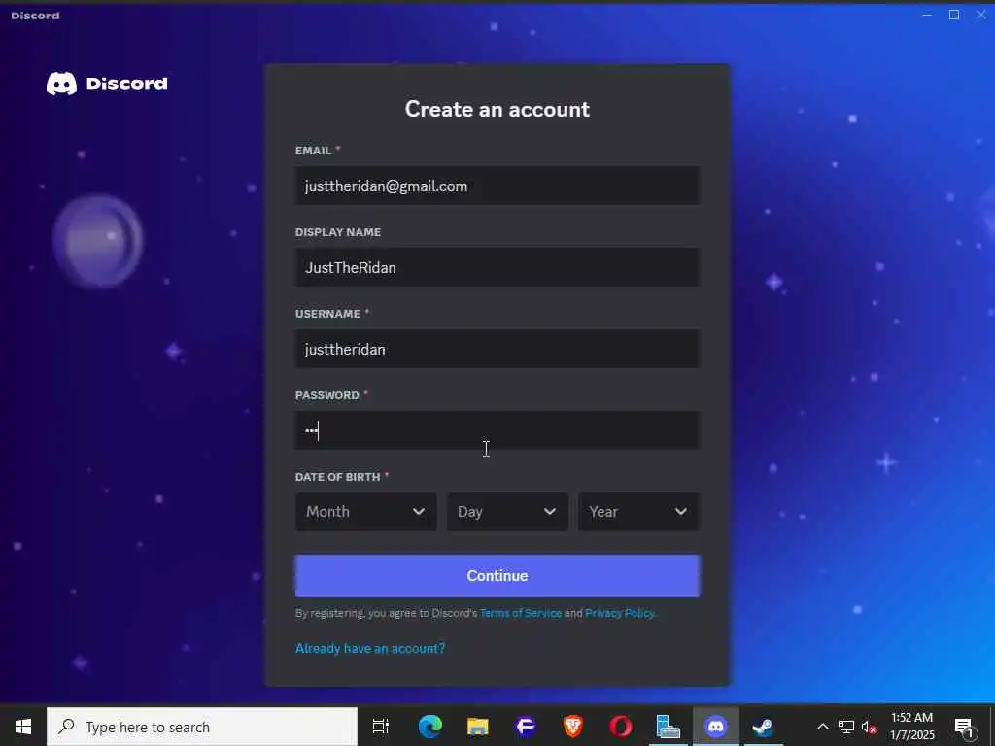The image size is (995, 746).
Task: Open the blue server app in taskbar
Action: (669, 727)
